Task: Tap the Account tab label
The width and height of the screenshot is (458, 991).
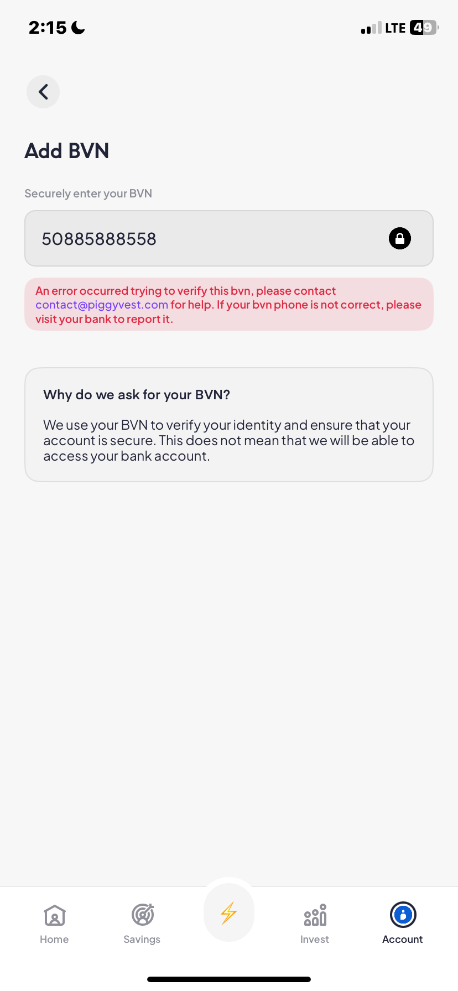Action: tap(403, 940)
